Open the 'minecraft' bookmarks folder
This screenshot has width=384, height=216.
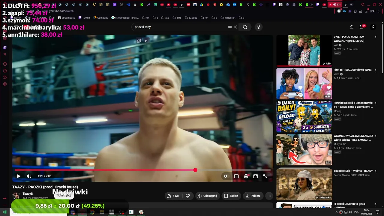pos(228,18)
